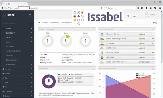Click the globe-style icon right of breadcrumb
This screenshot has width=163, height=98.
pyautogui.click(x=156, y=22)
